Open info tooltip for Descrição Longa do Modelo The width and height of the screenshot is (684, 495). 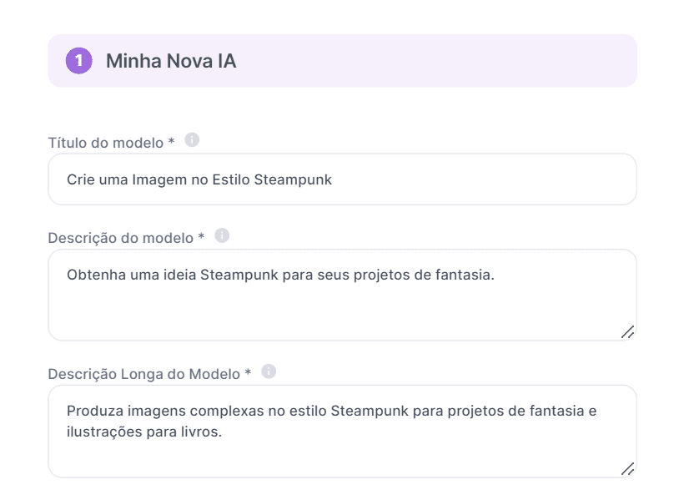point(269,371)
